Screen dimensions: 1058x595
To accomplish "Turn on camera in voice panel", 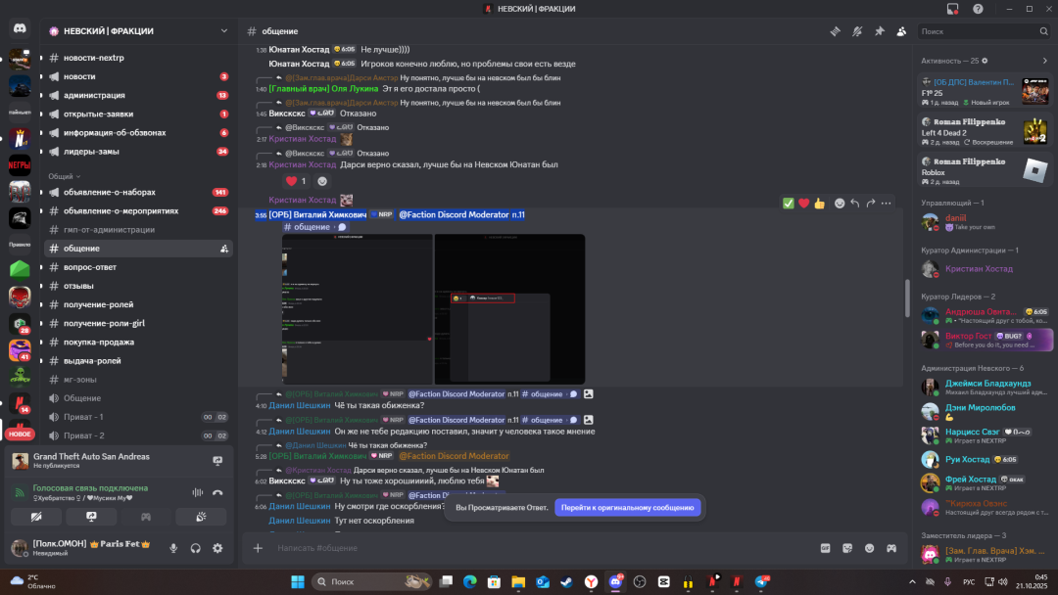I will (36, 516).
